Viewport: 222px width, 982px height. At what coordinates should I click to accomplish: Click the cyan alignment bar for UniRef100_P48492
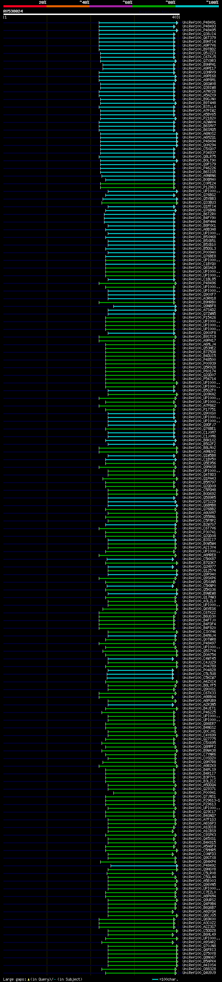[x=144, y=866]
